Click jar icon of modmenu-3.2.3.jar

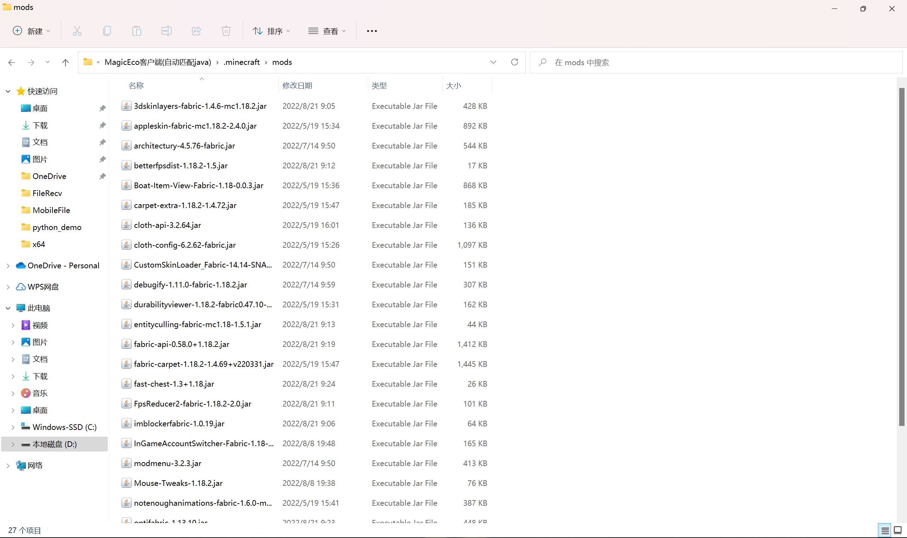tap(126, 463)
